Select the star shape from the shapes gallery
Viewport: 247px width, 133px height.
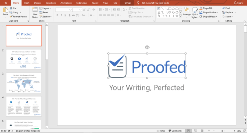177,16
